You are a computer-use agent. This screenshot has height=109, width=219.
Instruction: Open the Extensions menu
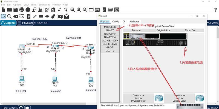(44, 5)
